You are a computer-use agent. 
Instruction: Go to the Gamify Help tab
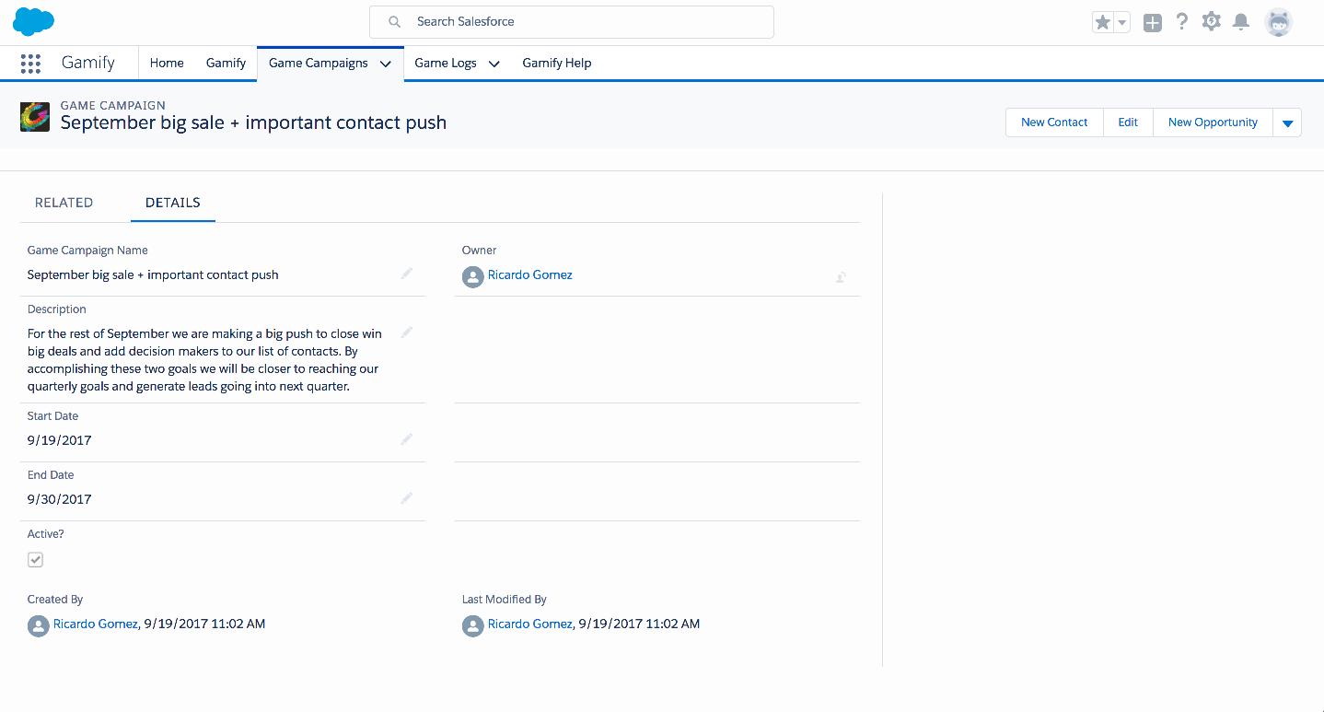click(556, 64)
